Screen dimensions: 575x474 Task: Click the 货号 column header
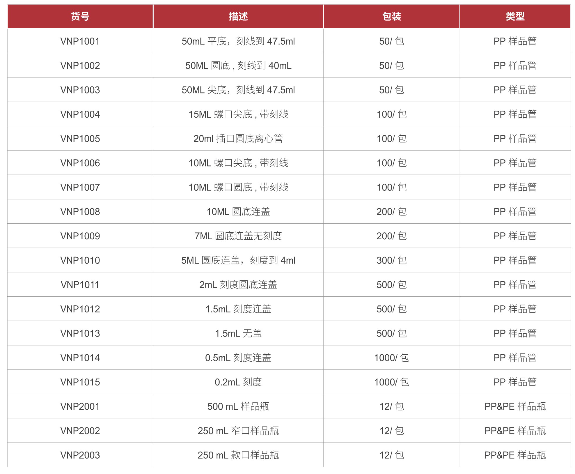click(x=80, y=16)
